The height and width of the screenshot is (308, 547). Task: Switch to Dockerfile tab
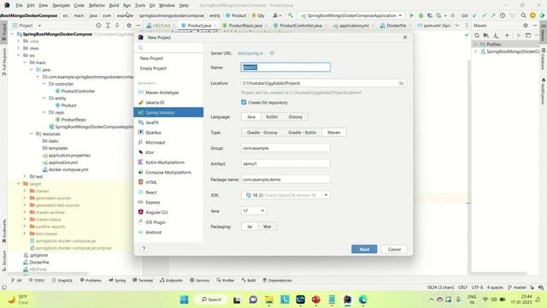(x=396, y=26)
